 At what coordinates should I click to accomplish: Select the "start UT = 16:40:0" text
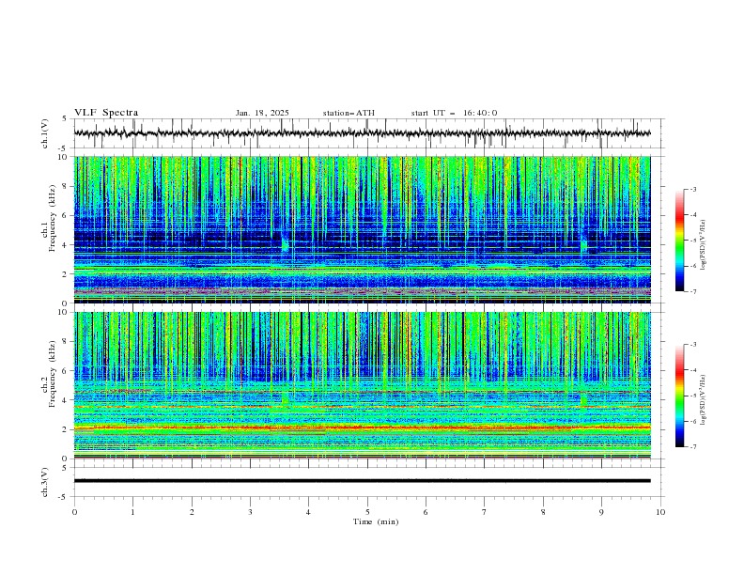(454, 113)
